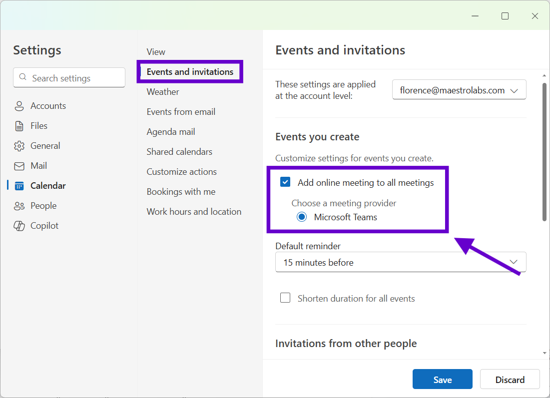Select Microsoft Teams radio button

(302, 217)
